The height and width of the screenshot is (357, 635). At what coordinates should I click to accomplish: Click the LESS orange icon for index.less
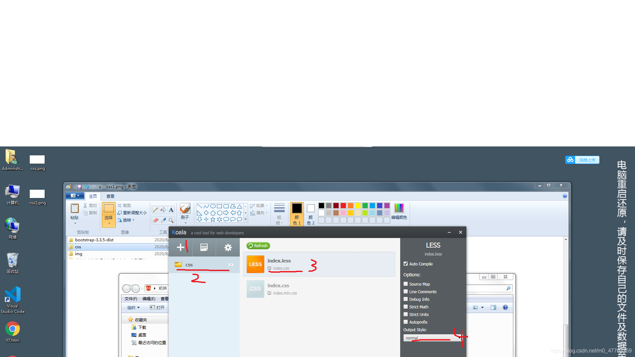(255, 264)
